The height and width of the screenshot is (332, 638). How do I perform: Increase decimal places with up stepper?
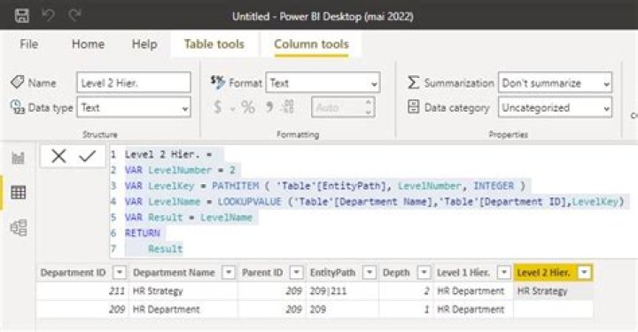point(369,103)
